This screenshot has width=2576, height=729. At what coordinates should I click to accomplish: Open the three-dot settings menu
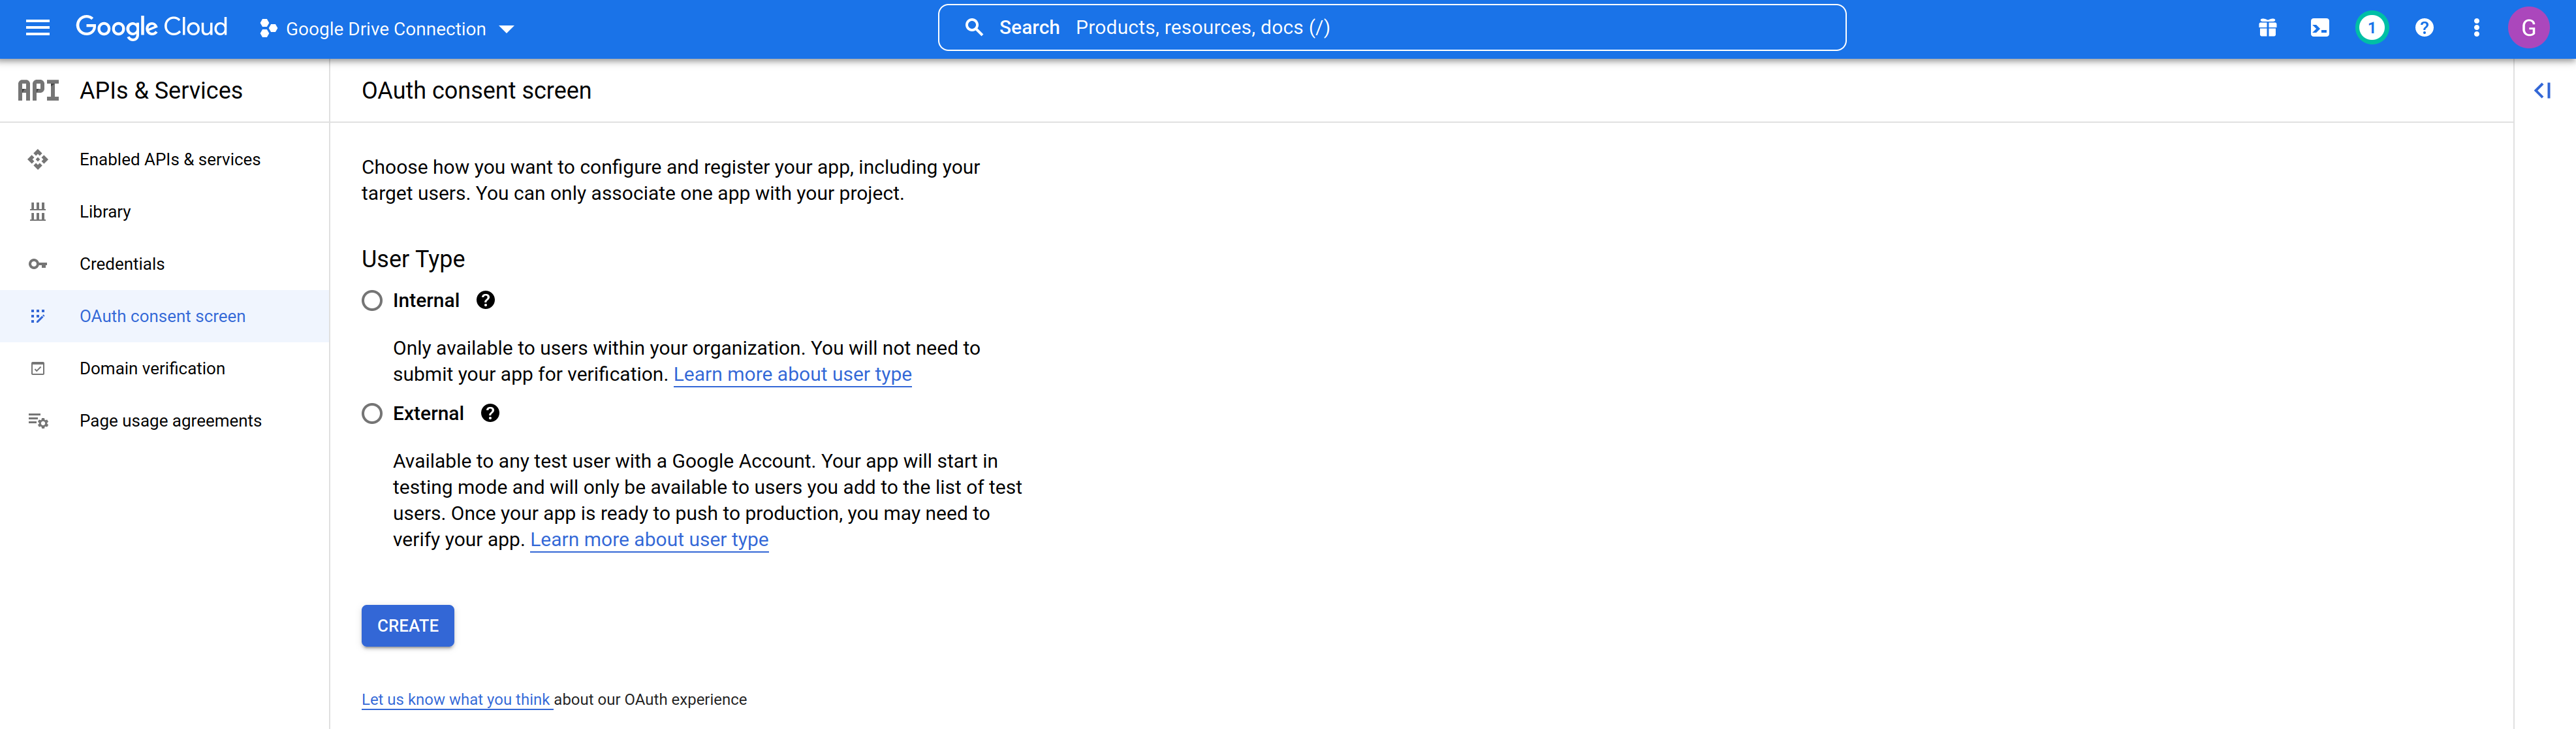click(2476, 28)
